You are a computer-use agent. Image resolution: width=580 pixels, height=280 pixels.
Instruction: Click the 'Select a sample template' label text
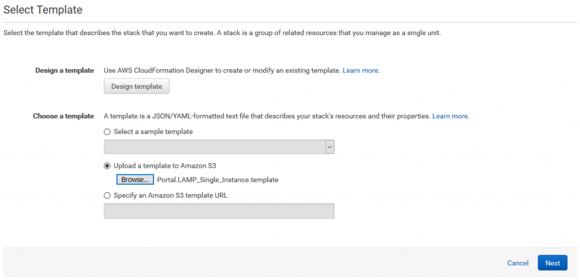[x=153, y=131]
